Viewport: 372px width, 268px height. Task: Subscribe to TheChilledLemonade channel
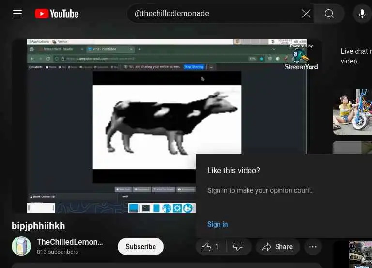(x=140, y=247)
